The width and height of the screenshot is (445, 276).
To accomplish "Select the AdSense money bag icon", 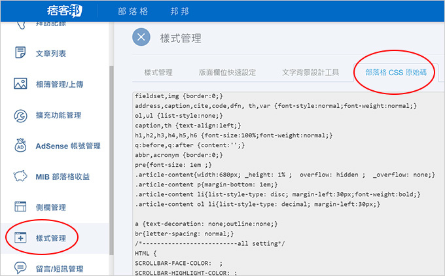I will point(20,145).
